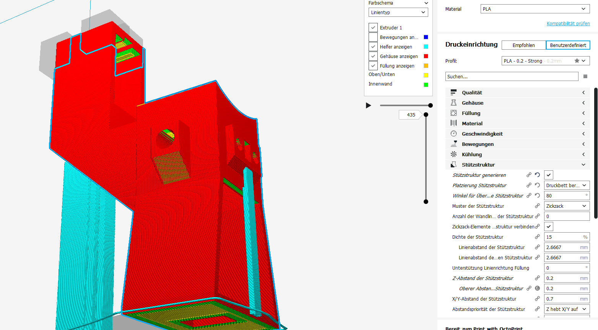598x330 pixels.
Task: Click the layer number field showing 435
Action: [x=410, y=115]
